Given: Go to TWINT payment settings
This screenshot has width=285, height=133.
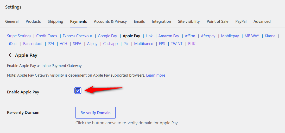Looking at the screenshot, I should (x=176, y=44).
